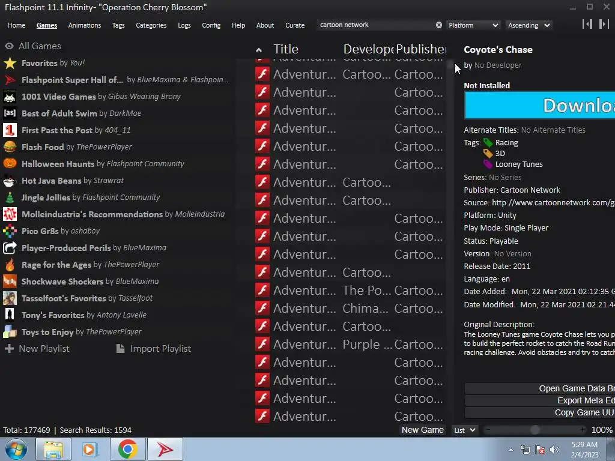Open the Help page
The height and width of the screenshot is (461, 615).
(x=238, y=25)
